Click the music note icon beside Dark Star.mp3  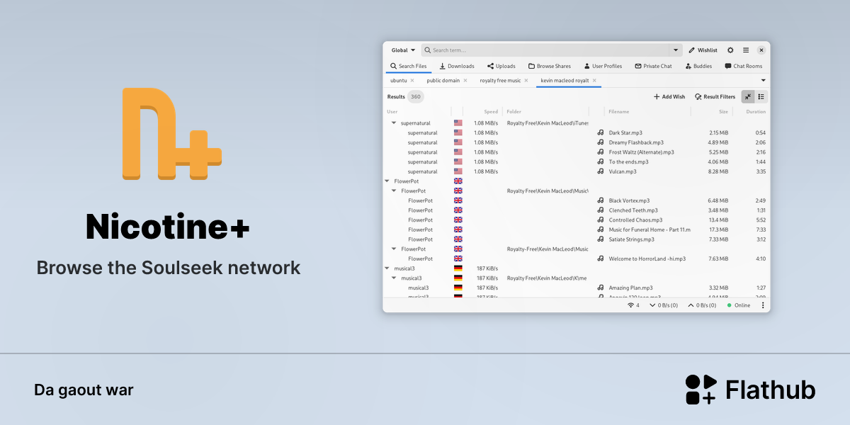click(x=601, y=133)
